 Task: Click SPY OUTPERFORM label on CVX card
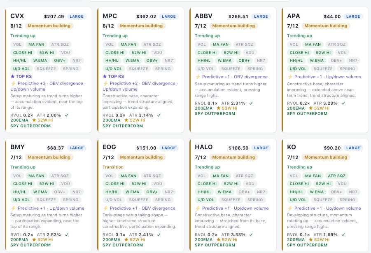click(30, 126)
